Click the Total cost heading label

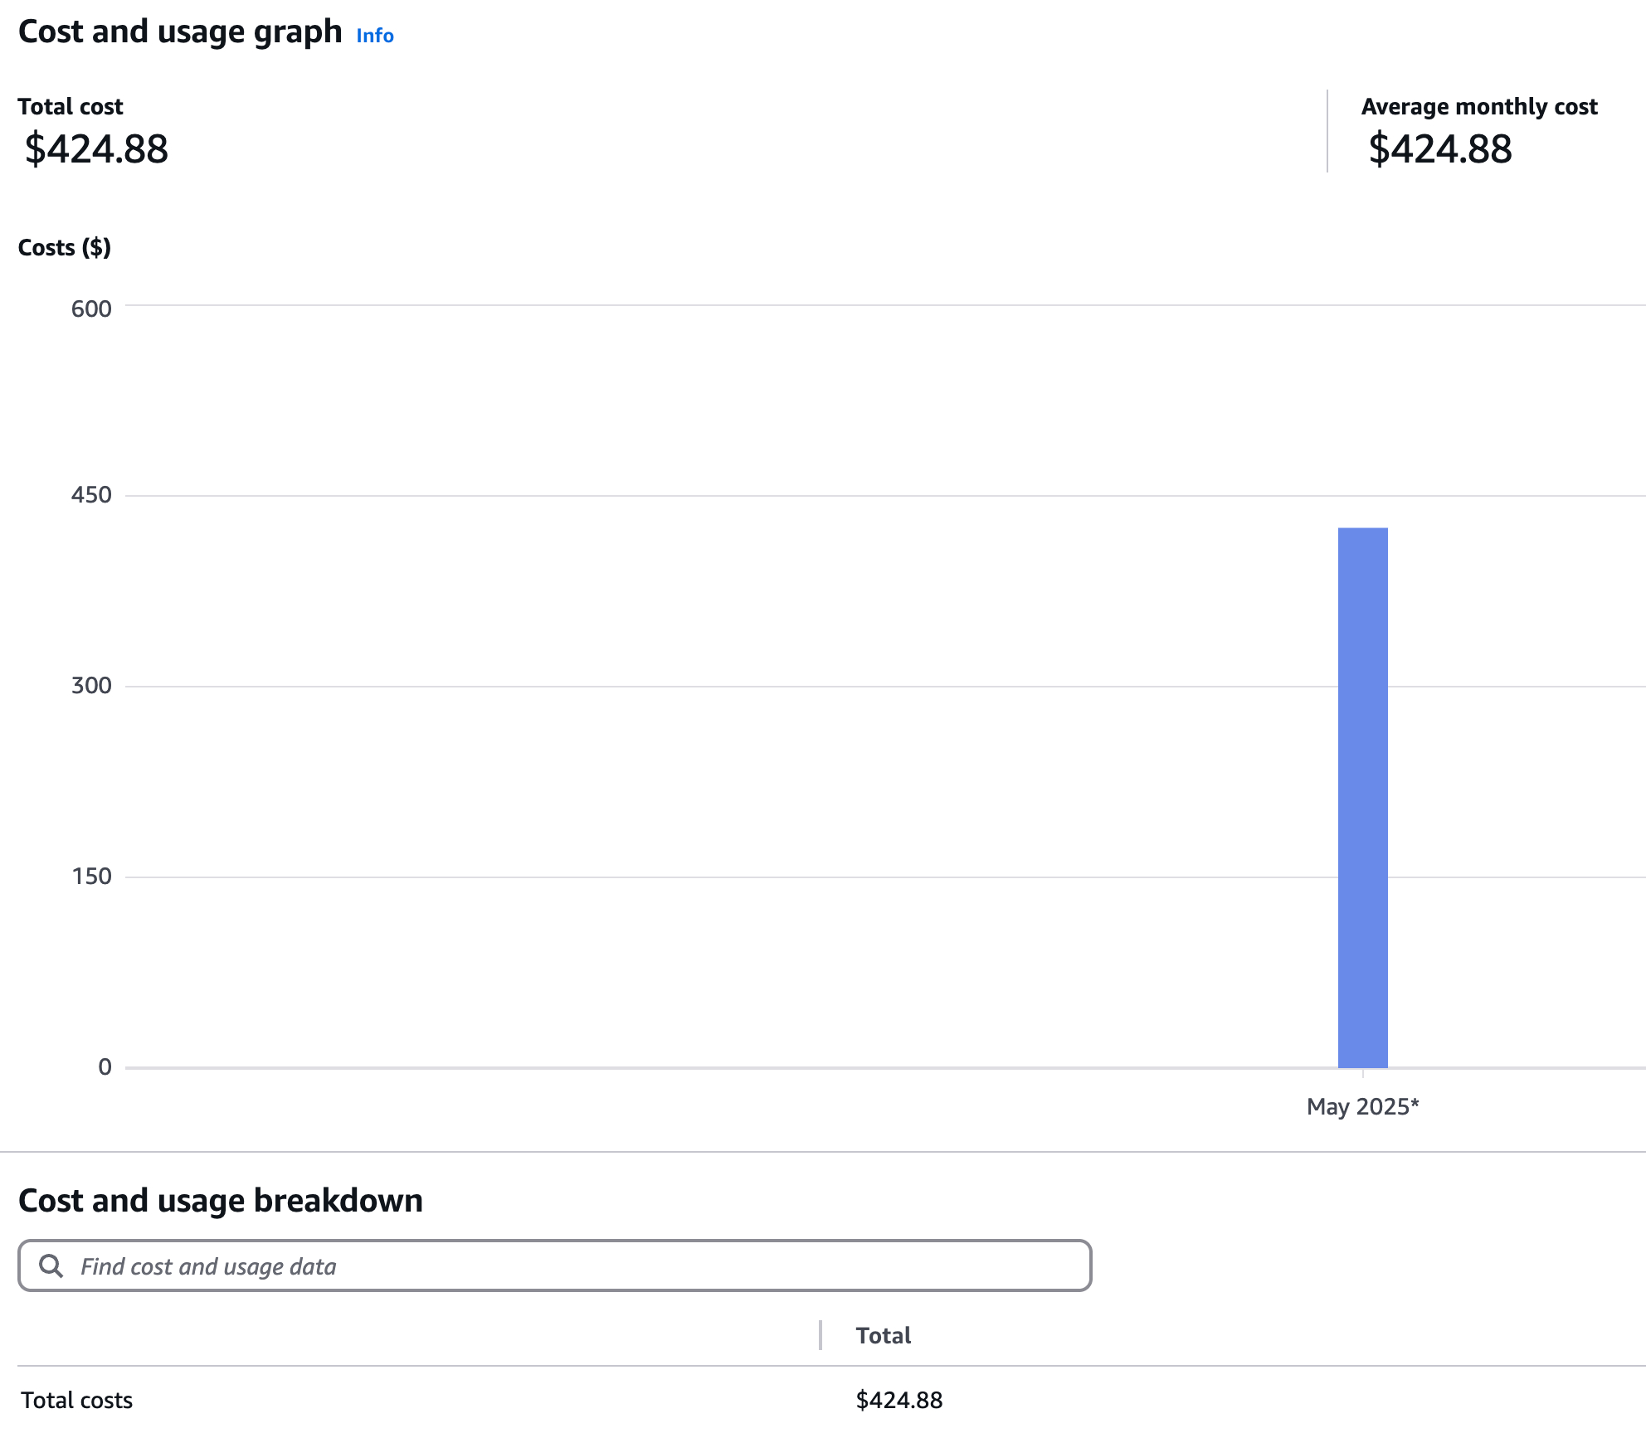pos(71,107)
